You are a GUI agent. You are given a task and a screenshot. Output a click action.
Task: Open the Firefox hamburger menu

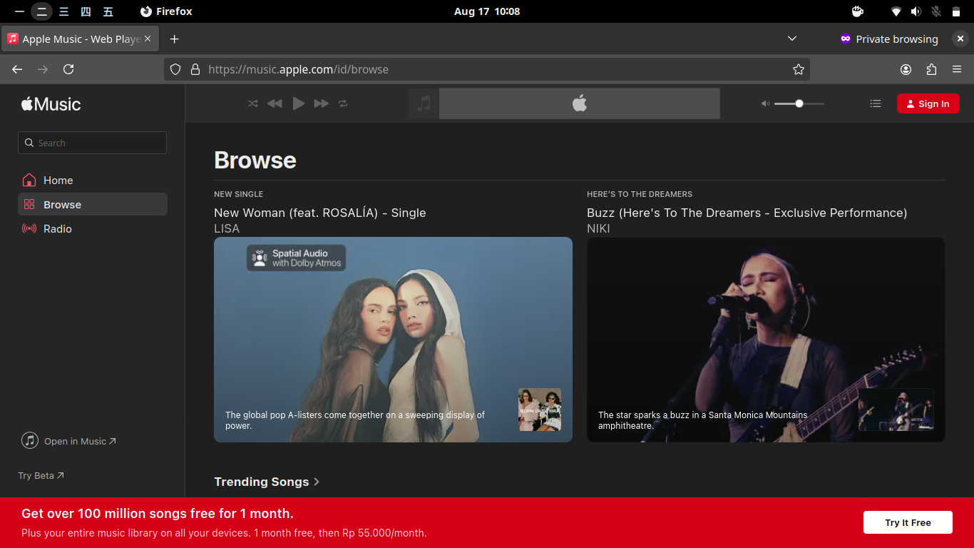(x=957, y=69)
